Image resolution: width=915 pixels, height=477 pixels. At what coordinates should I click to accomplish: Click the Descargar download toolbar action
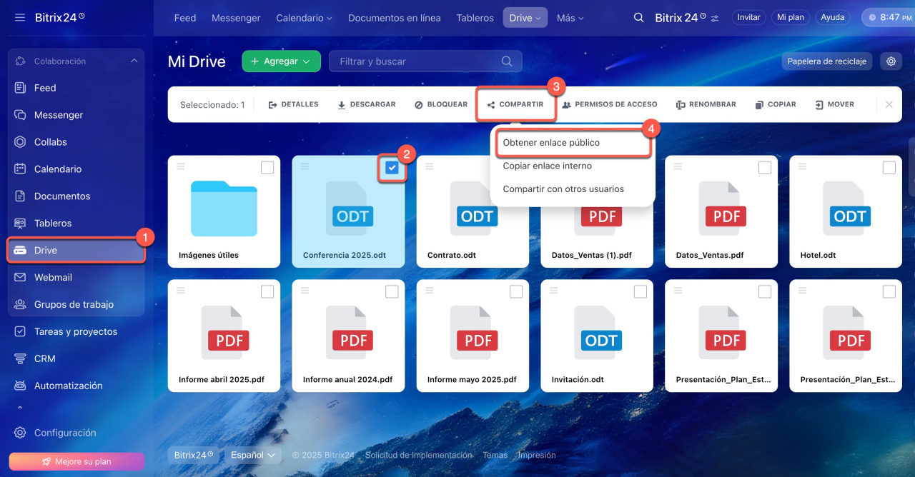click(366, 104)
